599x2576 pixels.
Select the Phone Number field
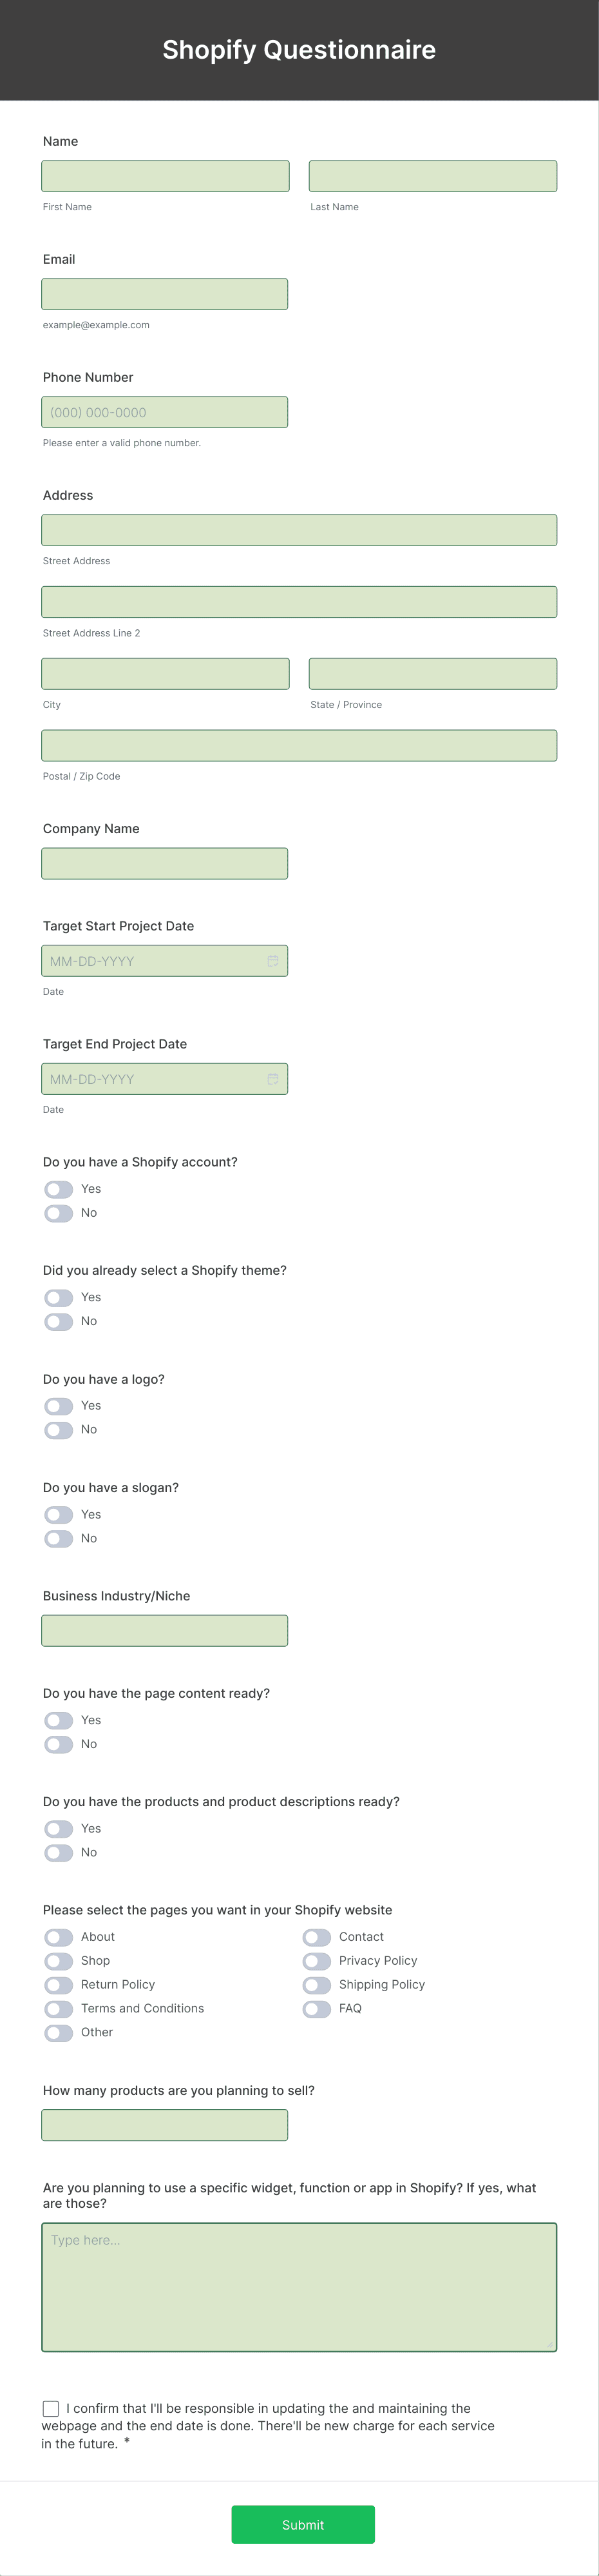pyautogui.click(x=164, y=412)
